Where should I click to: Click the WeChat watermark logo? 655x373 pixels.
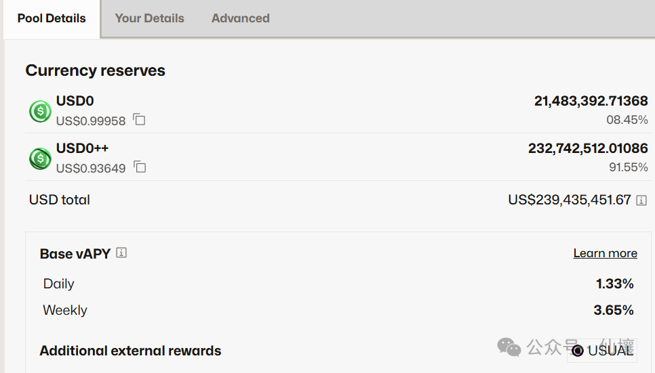pos(509,347)
